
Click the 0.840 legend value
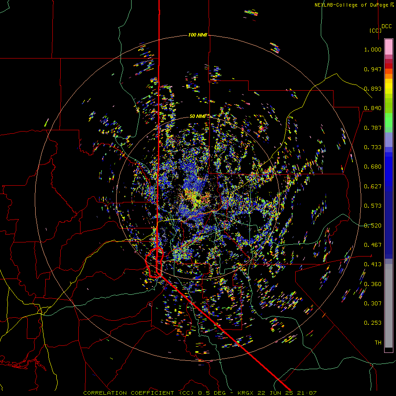click(x=373, y=108)
